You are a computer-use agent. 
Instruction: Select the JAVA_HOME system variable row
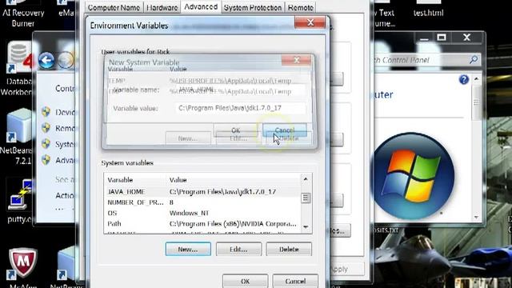pos(202,192)
